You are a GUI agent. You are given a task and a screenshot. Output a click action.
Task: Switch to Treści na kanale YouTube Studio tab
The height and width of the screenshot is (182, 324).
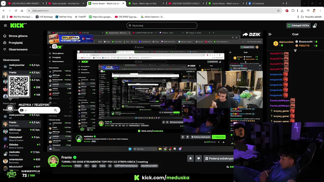point(67,4)
